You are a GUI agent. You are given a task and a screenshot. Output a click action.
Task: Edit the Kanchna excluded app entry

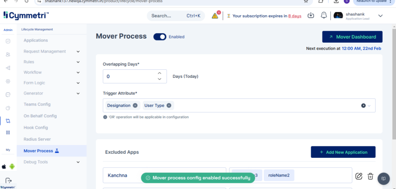tap(359, 176)
